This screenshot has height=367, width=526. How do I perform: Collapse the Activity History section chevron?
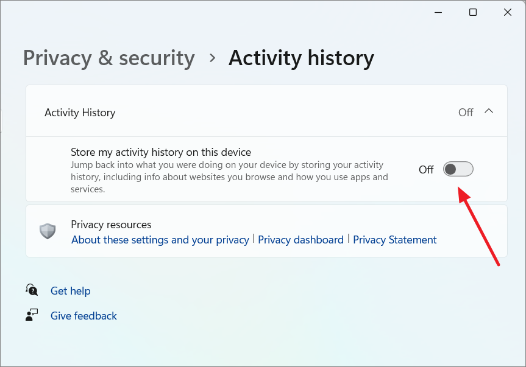point(489,111)
